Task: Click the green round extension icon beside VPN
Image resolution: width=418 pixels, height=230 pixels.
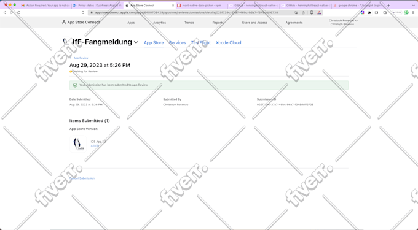Action: point(406,12)
